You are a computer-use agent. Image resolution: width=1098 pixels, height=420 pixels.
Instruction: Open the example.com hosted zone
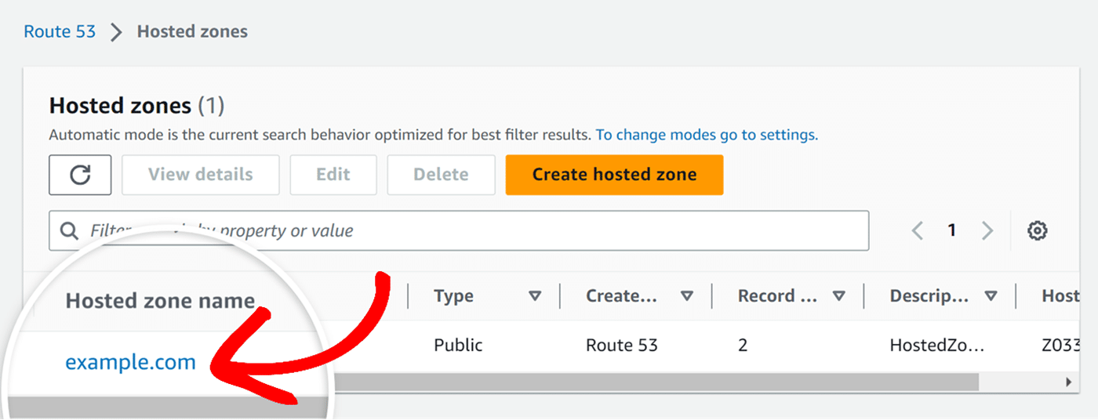coord(130,363)
